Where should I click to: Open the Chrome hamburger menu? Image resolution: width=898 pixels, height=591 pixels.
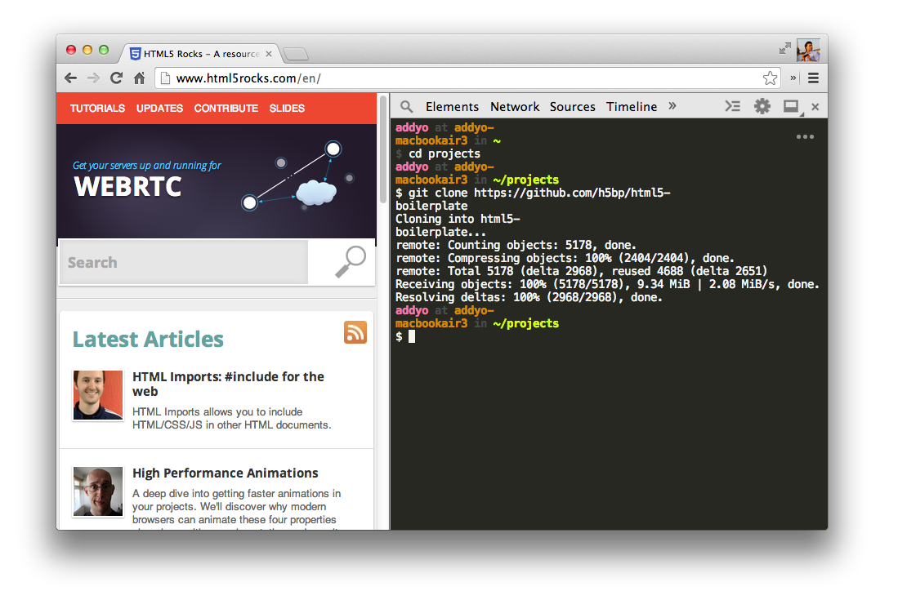coord(813,78)
